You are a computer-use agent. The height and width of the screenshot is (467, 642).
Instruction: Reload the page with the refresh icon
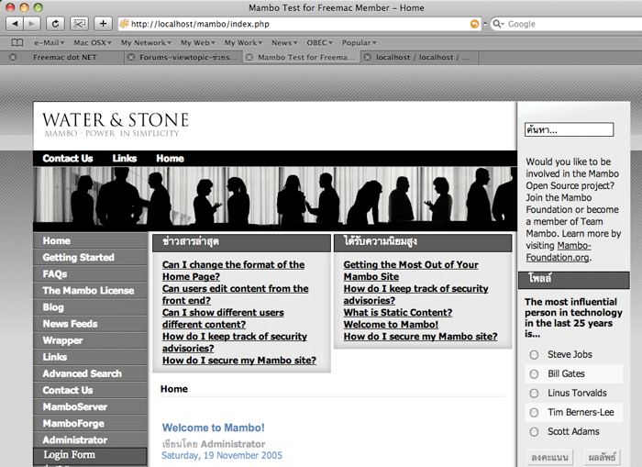tap(56, 23)
